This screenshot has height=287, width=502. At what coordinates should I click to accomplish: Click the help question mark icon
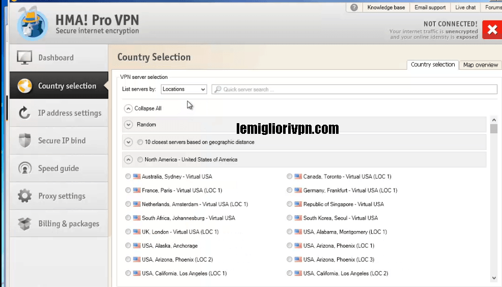point(354,7)
